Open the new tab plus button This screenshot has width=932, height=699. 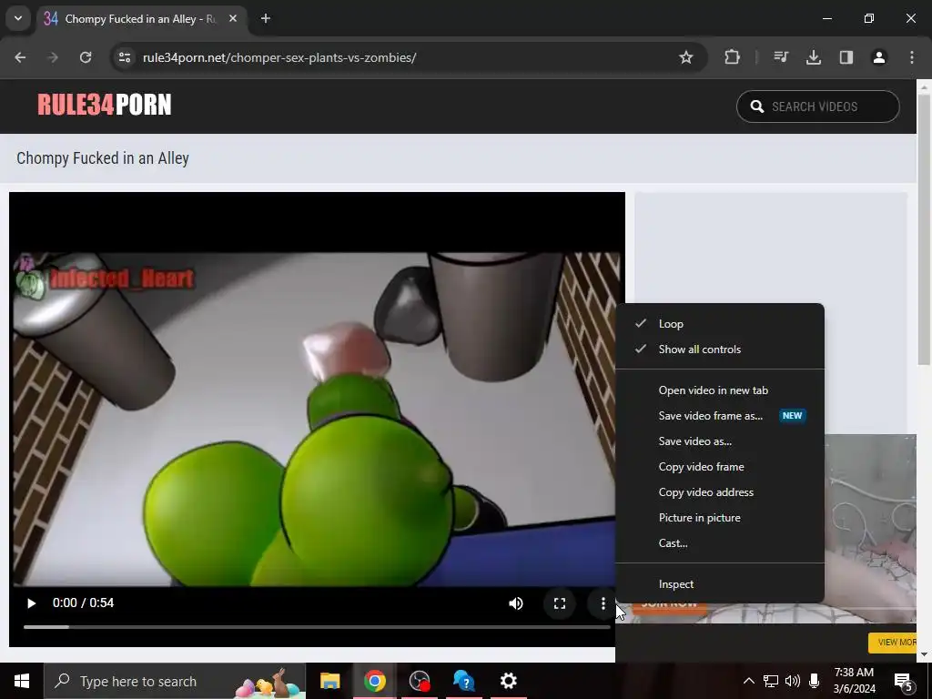coord(266,19)
